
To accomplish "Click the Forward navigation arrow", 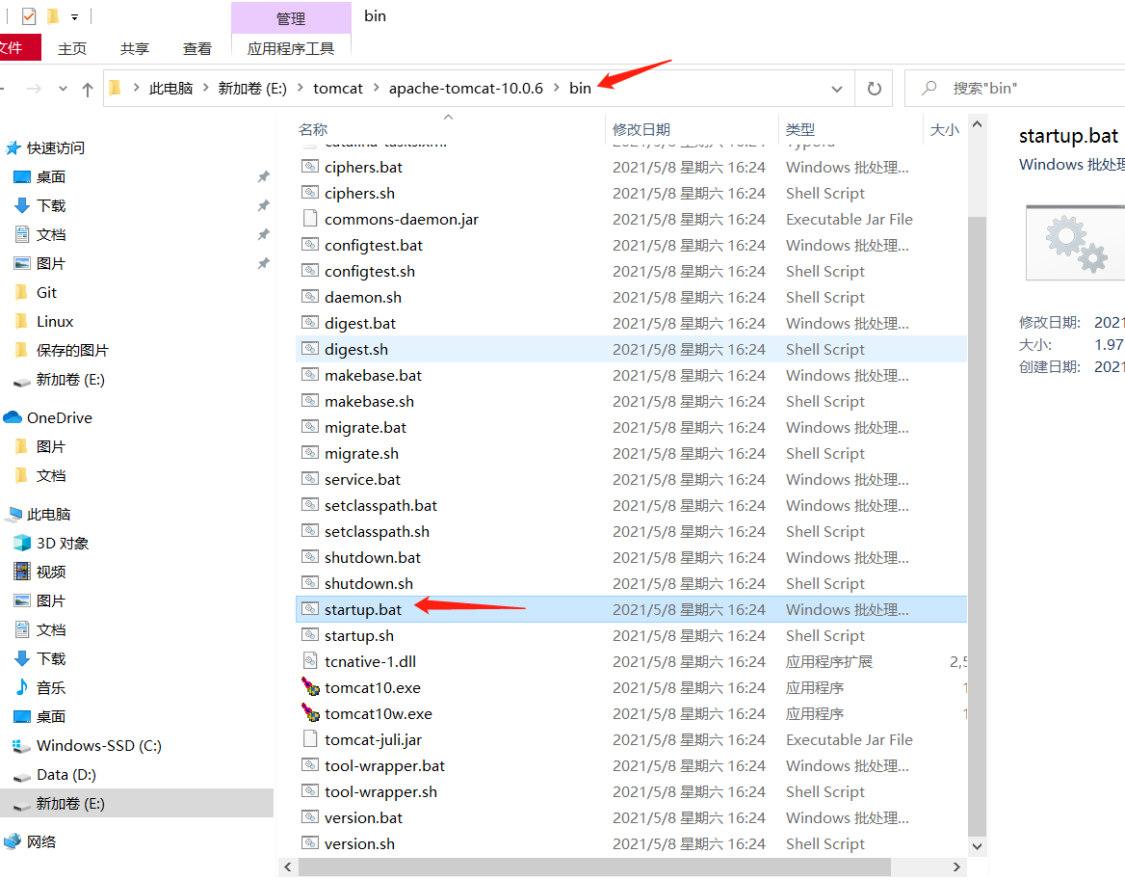I will [34, 89].
